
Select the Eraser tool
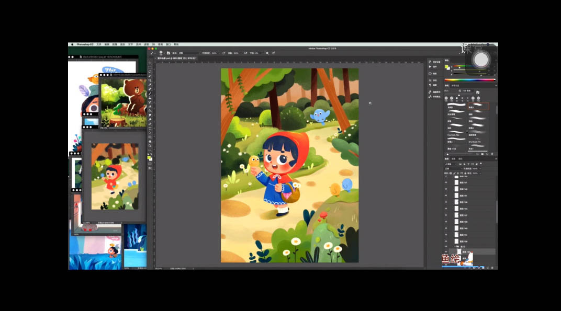(x=150, y=107)
